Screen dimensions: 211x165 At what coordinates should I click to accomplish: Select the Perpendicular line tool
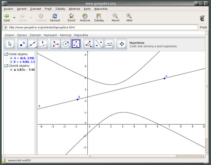43,44
